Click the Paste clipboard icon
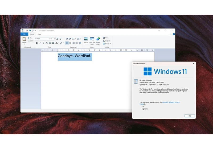 click(24, 39)
